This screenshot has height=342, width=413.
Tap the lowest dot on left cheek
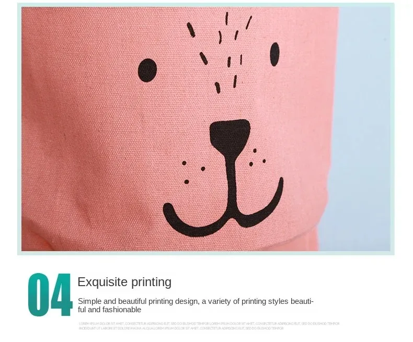pos(187,182)
